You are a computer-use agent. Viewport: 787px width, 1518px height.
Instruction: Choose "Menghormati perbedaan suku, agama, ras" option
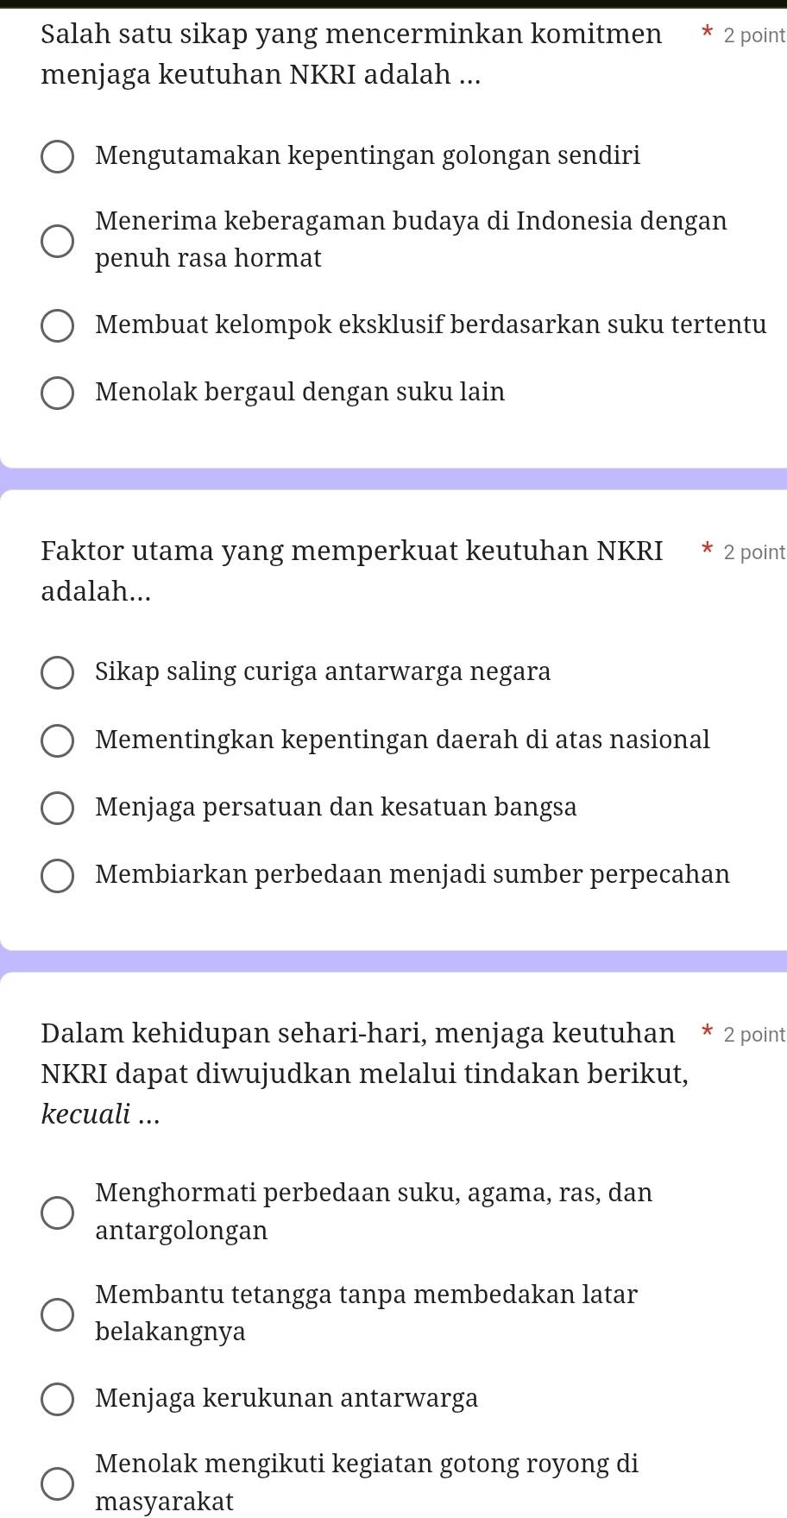tap(58, 1212)
